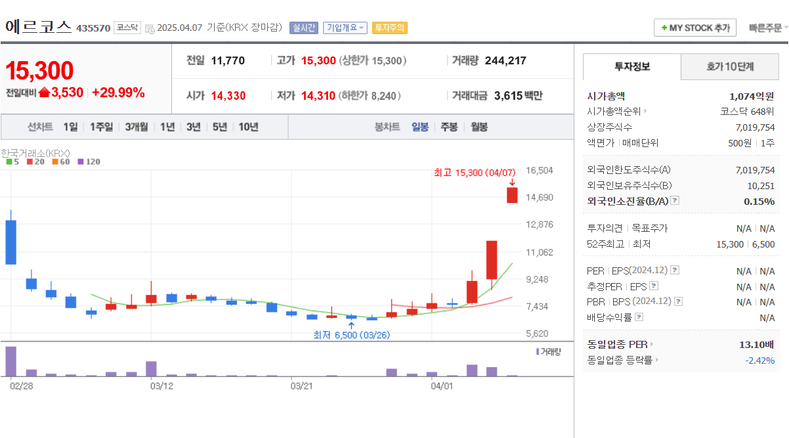The height and width of the screenshot is (438, 789).
Task: Click the 13.10배 sector PER value
Action: [x=757, y=344]
